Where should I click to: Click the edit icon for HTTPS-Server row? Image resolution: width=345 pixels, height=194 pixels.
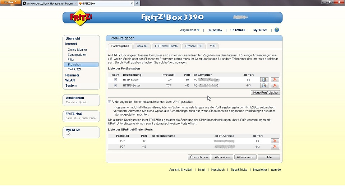[264, 86]
